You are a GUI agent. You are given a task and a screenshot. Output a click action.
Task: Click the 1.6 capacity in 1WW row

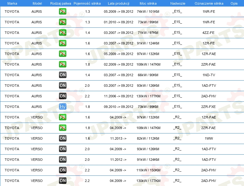[87, 138]
